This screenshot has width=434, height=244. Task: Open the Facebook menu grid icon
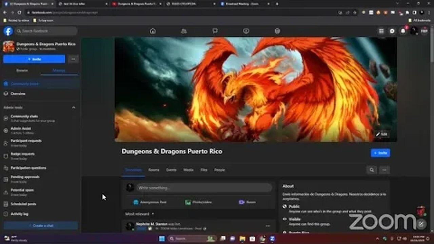[x=381, y=31]
